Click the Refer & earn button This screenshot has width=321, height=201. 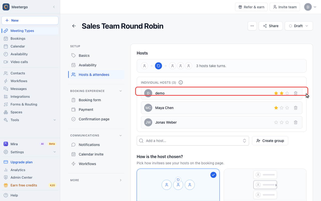(251, 7)
